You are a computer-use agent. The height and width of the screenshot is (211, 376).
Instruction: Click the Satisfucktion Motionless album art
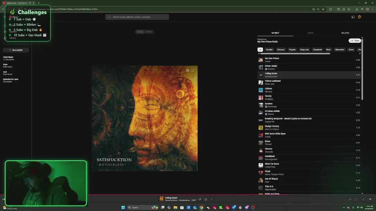point(145,118)
